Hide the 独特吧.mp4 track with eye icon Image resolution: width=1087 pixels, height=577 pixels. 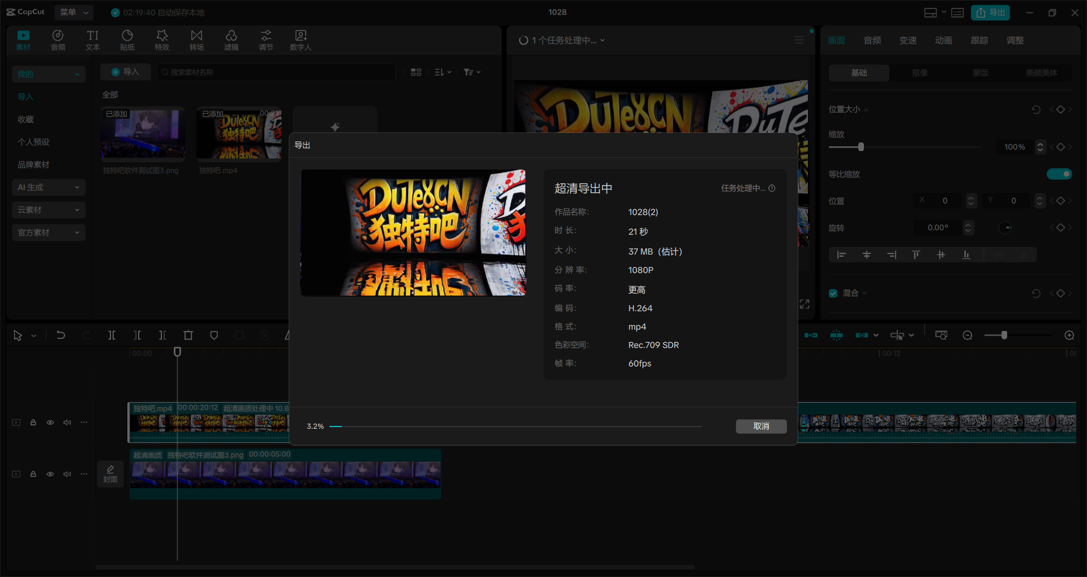[50, 423]
